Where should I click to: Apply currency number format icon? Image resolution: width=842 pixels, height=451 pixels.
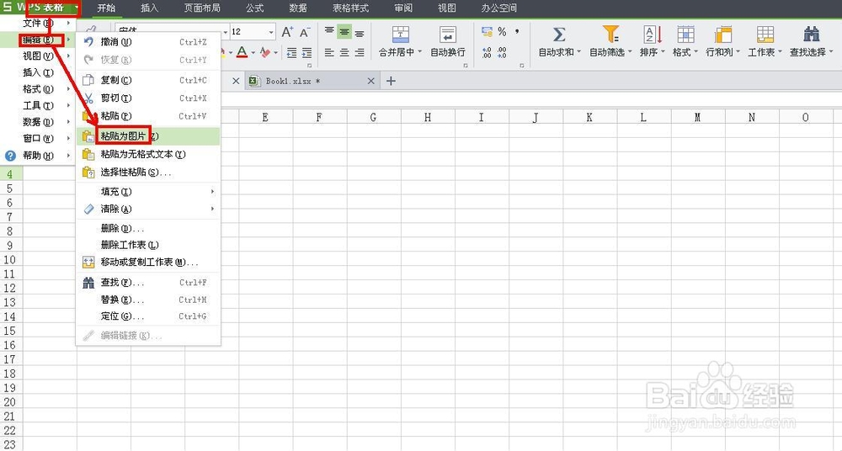pyautogui.click(x=487, y=32)
